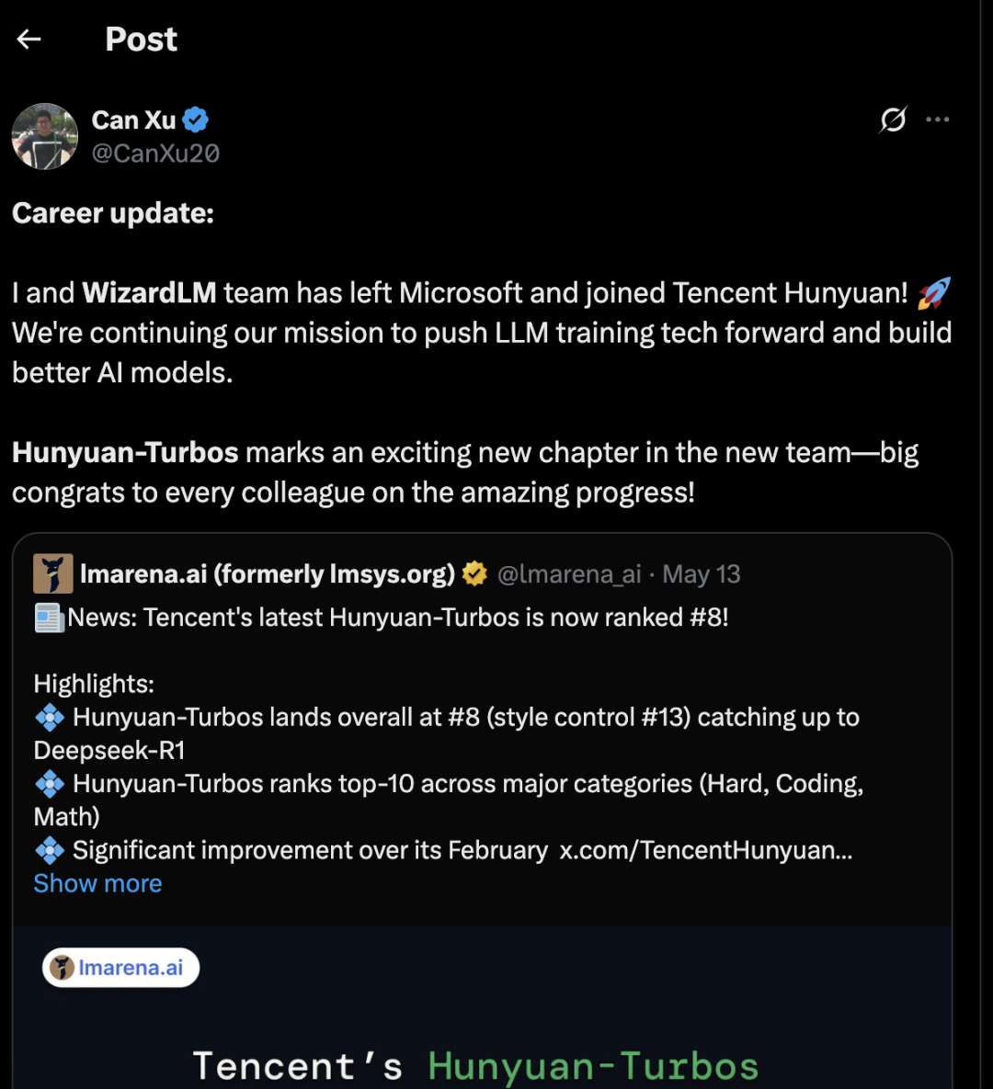This screenshot has height=1089, width=993.
Task: Open the Tencent's Hunyuan-Turbos preview image
Action: tap(483, 1007)
